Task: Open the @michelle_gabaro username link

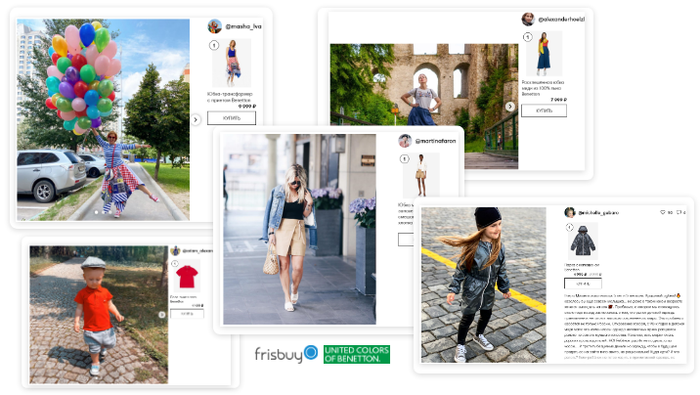Action: [x=598, y=213]
